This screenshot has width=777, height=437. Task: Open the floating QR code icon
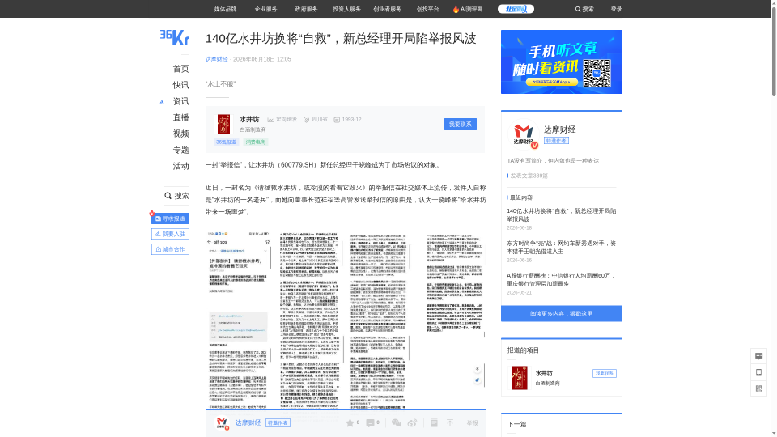point(758,388)
